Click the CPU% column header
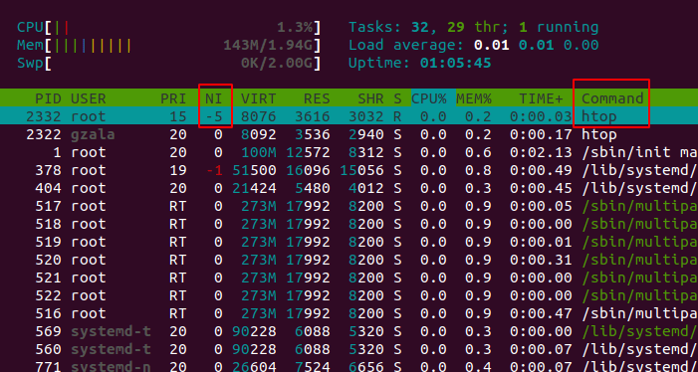698x372 pixels. point(429,98)
